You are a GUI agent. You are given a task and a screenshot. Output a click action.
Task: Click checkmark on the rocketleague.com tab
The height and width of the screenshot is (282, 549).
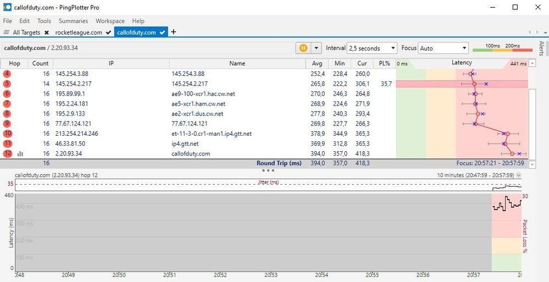tap(108, 32)
